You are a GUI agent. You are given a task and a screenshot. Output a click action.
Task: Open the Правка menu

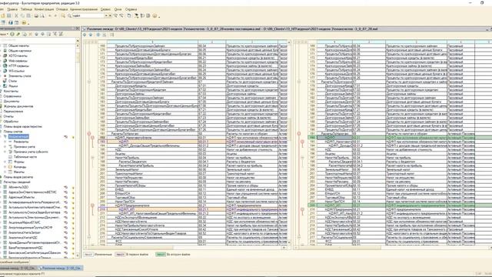tap(12, 9)
